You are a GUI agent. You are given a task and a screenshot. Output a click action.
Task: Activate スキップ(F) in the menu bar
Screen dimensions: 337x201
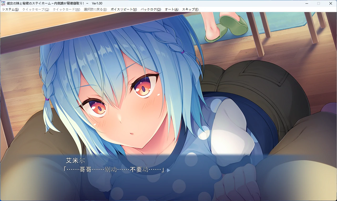tap(190, 9)
